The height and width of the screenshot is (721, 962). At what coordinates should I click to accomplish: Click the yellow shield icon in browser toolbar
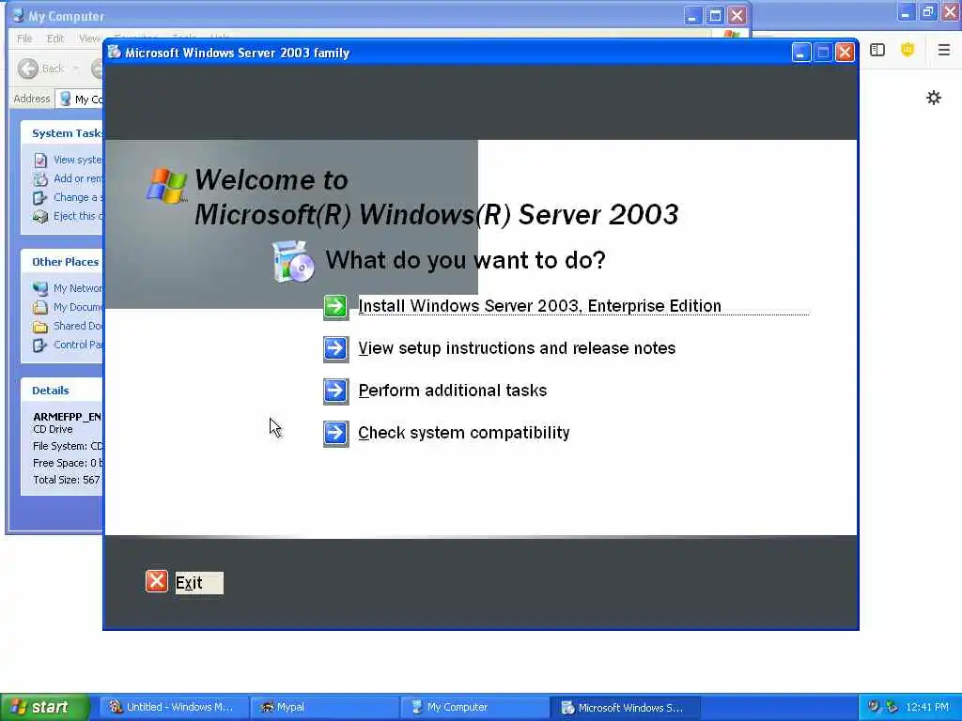click(908, 50)
